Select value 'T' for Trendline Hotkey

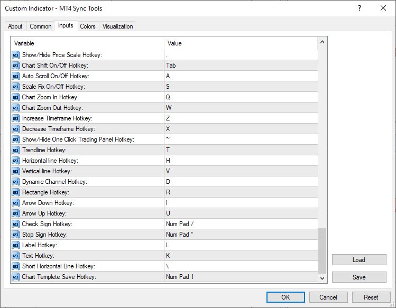coord(168,150)
